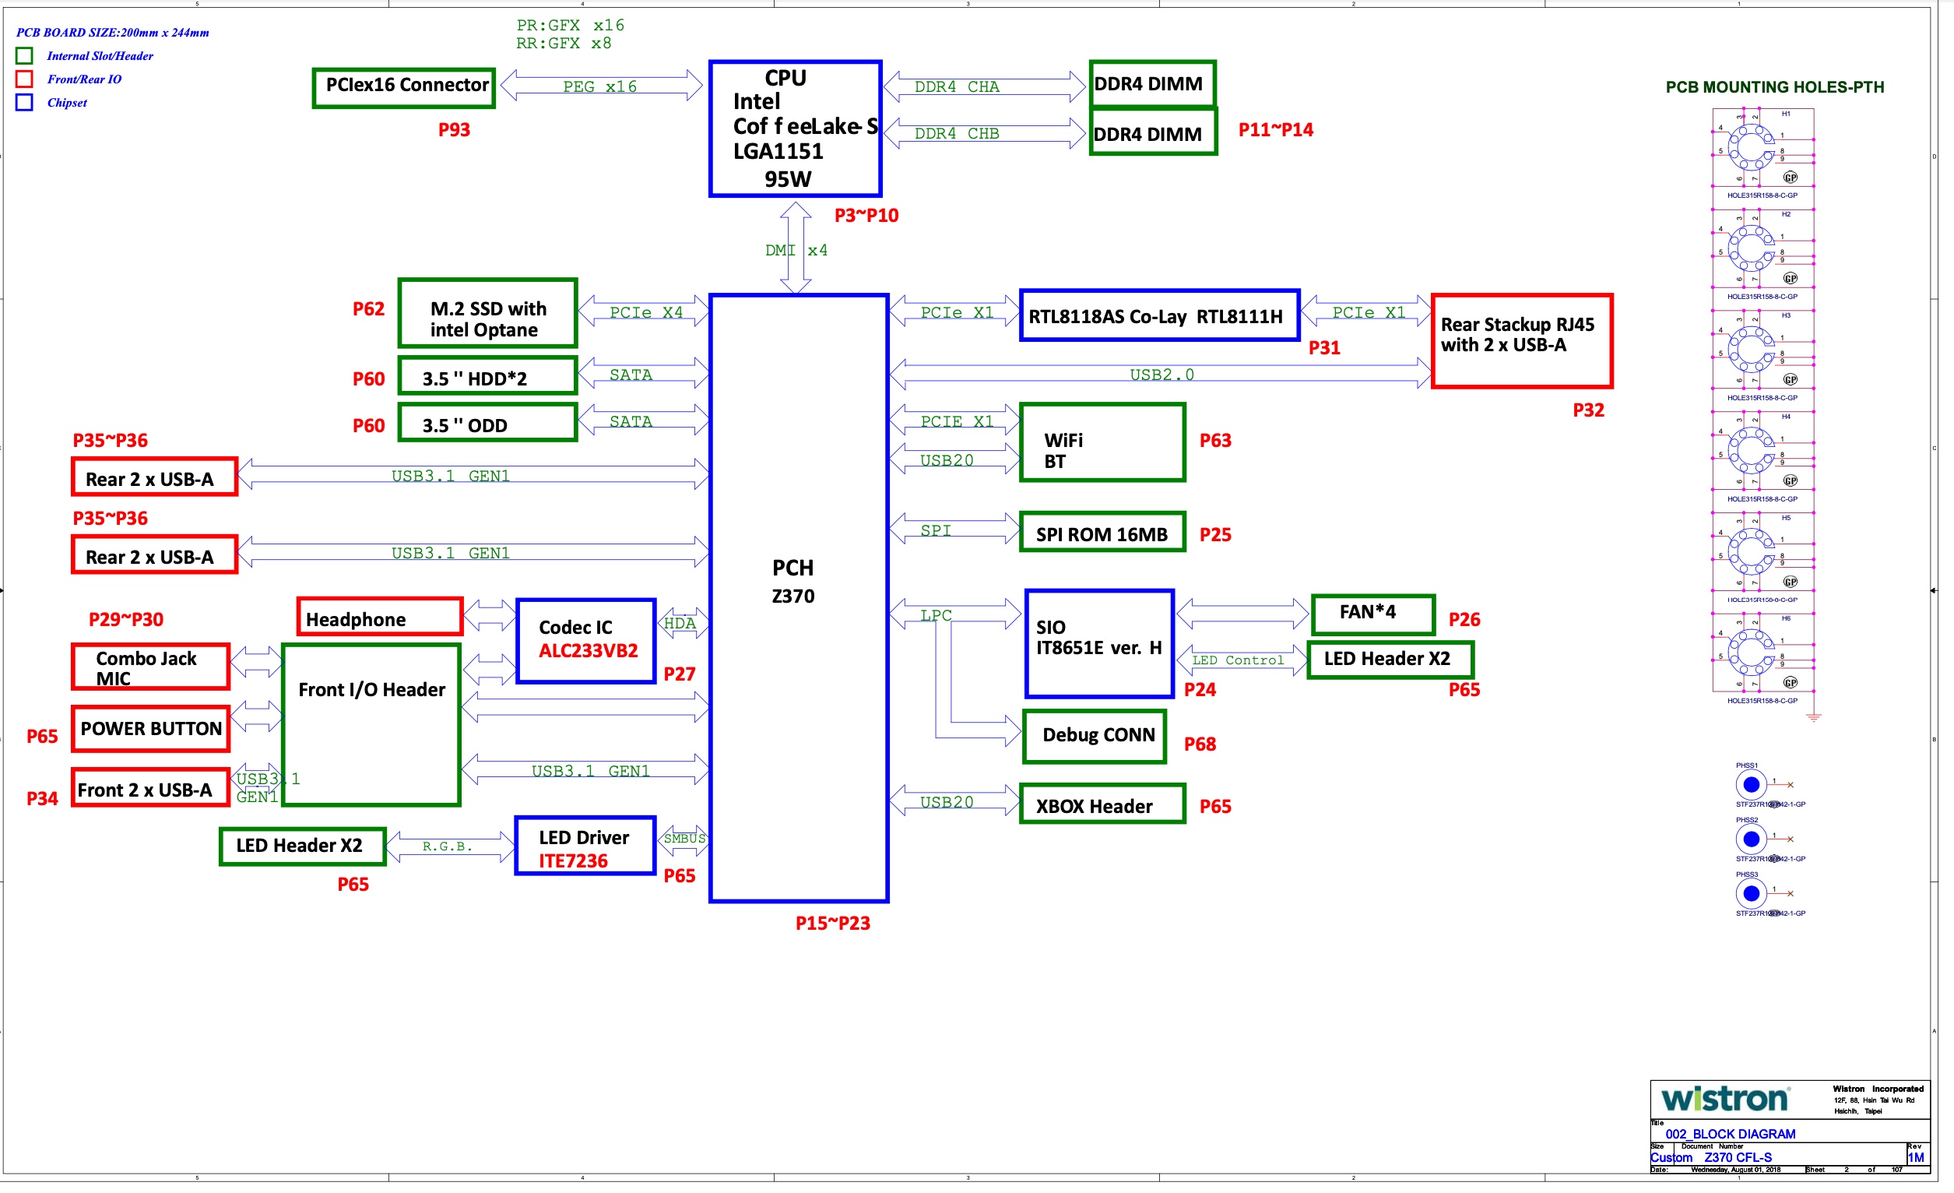Click the PCIe X4 bus arrow
The image size is (1954, 1193).
(x=643, y=311)
